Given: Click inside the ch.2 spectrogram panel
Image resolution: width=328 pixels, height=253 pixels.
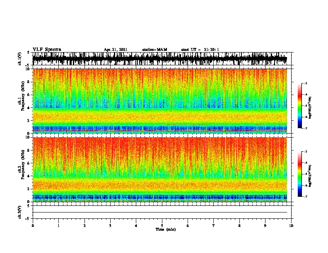Looking at the screenshot, I should click(160, 169).
